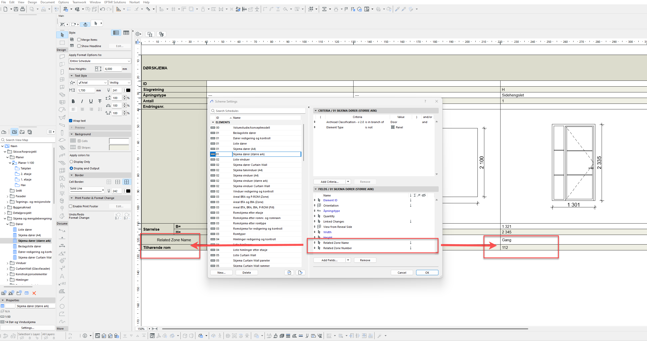The image size is (647, 341).
Task: Click the Save icon in toolbar
Action: tap(16, 9)
